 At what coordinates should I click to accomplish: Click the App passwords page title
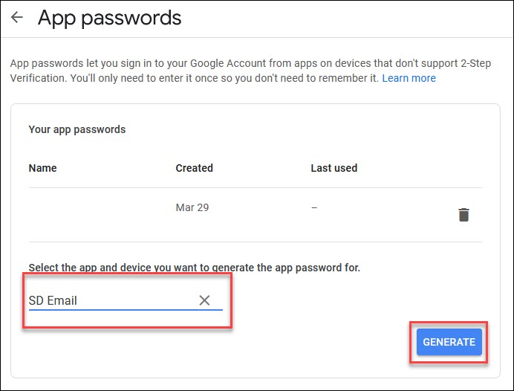(109, 17)
